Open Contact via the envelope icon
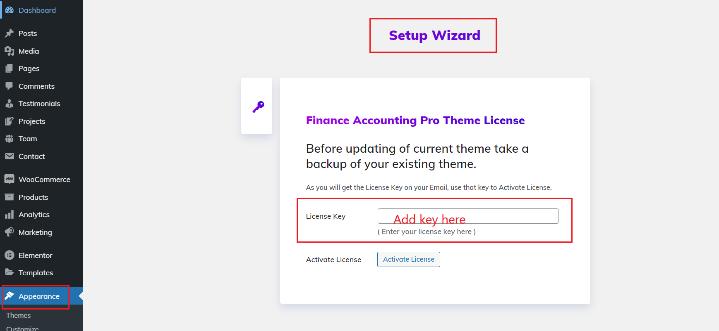 (x=10, y=156)
